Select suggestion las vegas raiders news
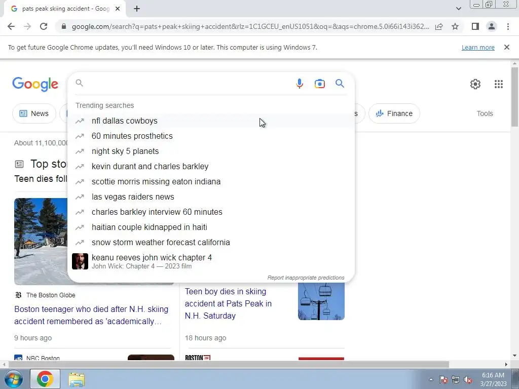The image size is (519, 389). 211,197
